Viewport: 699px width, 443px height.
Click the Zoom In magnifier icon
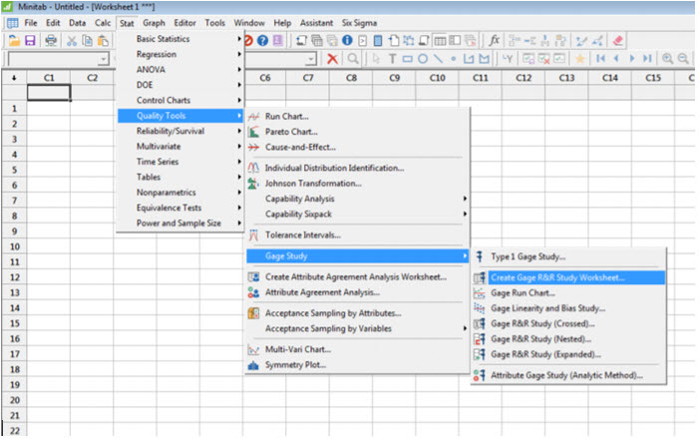[667, 59]
